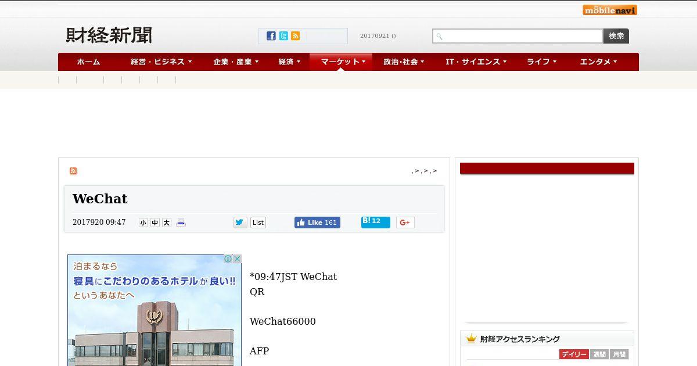Expand the ライフ menu
Image resolution: width=697 pixels, height=366 pixels.
541,62
